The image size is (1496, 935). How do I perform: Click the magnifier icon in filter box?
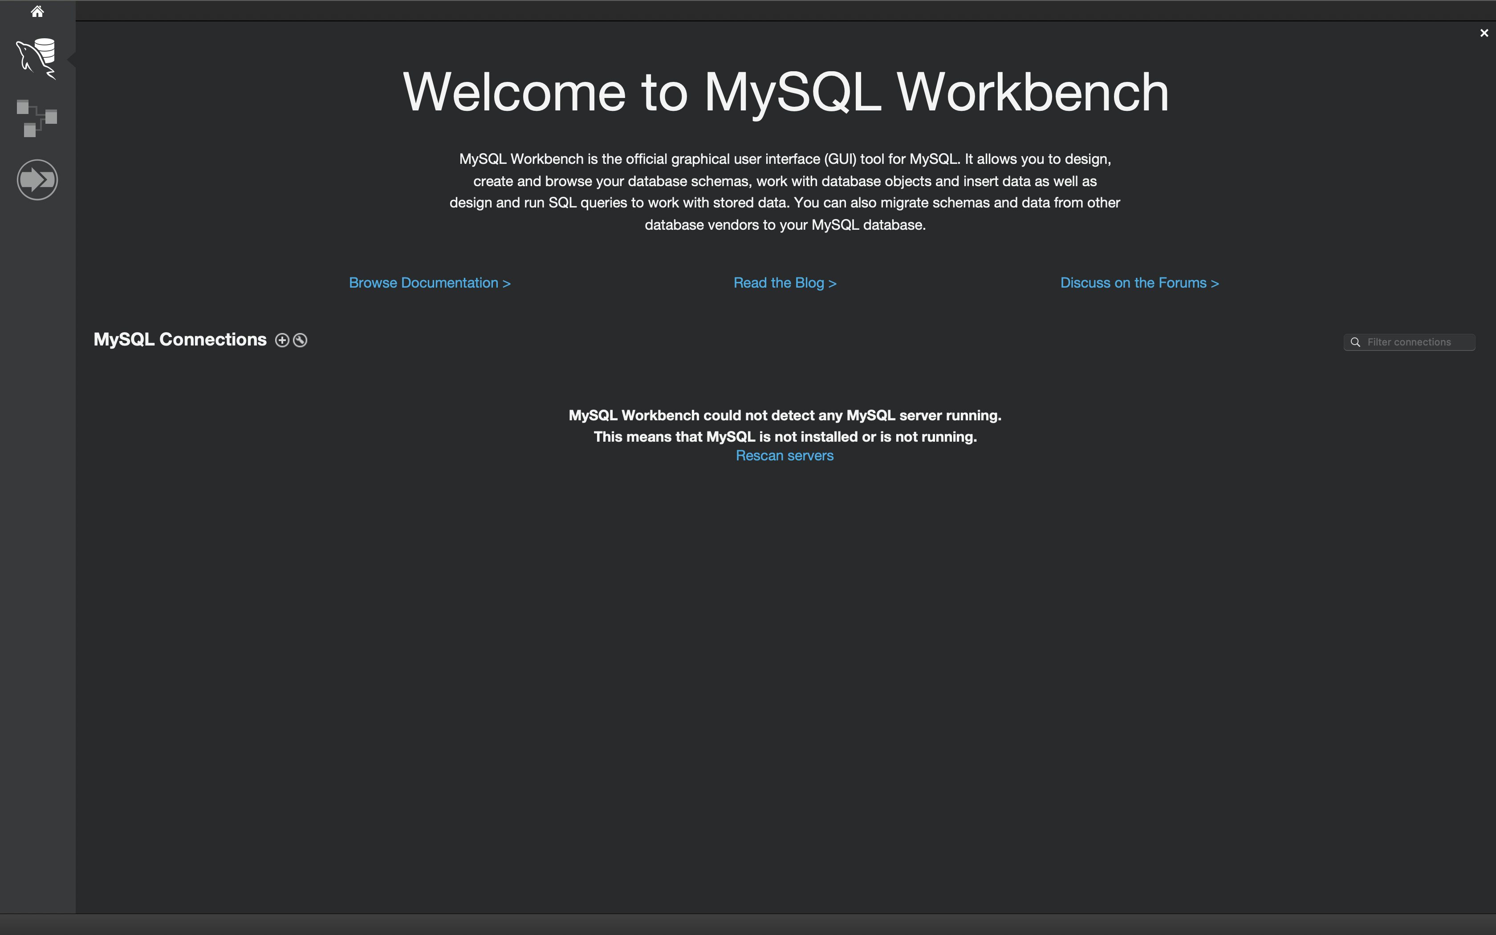(x=1355, y=342)
